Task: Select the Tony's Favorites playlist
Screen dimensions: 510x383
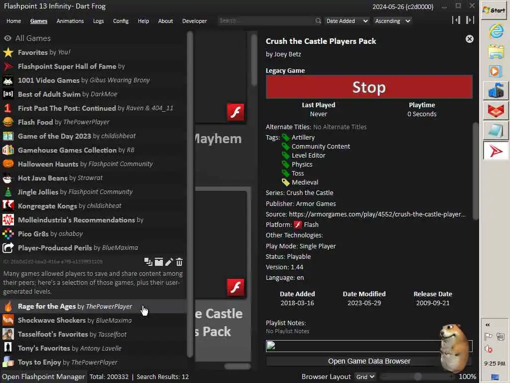Action: tap(94, 349)
